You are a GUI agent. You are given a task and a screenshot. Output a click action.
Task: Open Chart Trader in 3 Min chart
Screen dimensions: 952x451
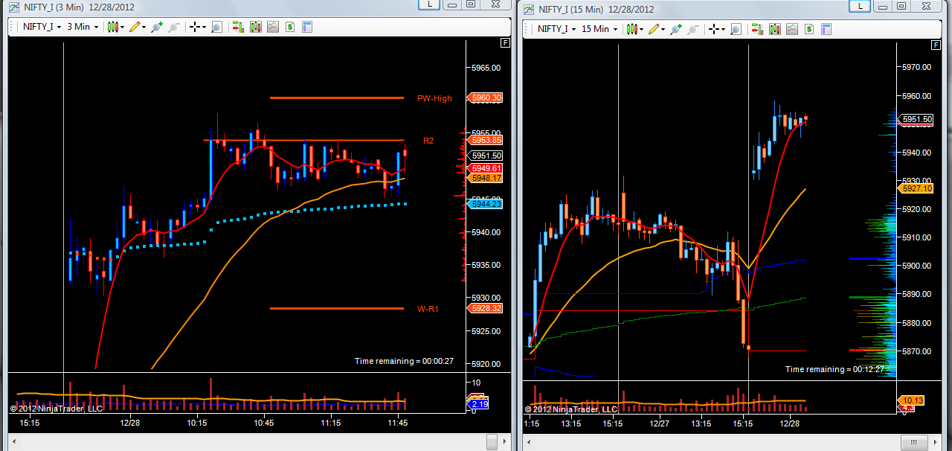click(238, 27)
